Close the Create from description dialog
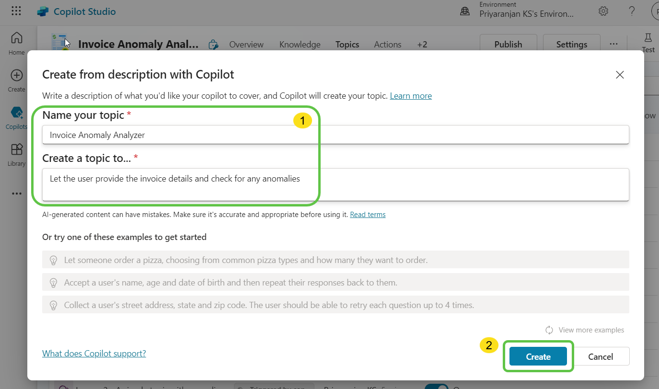Viewport: 659px width, 389px height. (620, 75)
